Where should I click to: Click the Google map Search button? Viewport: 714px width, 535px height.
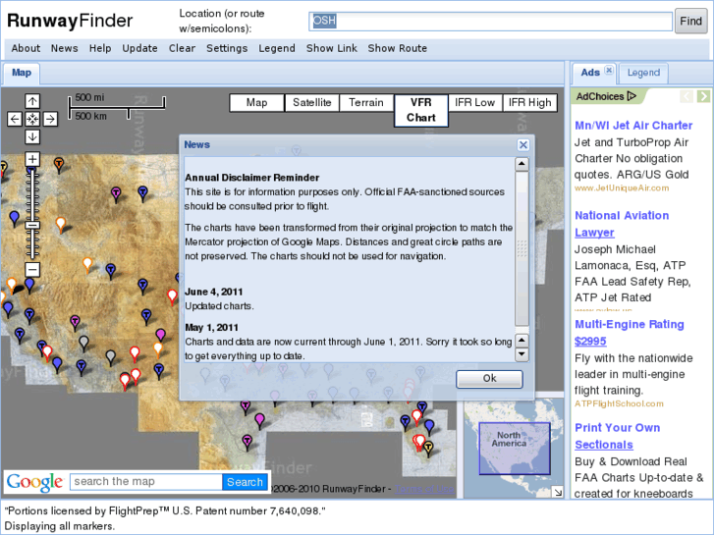pyautogui.click(x=245, y=482)
